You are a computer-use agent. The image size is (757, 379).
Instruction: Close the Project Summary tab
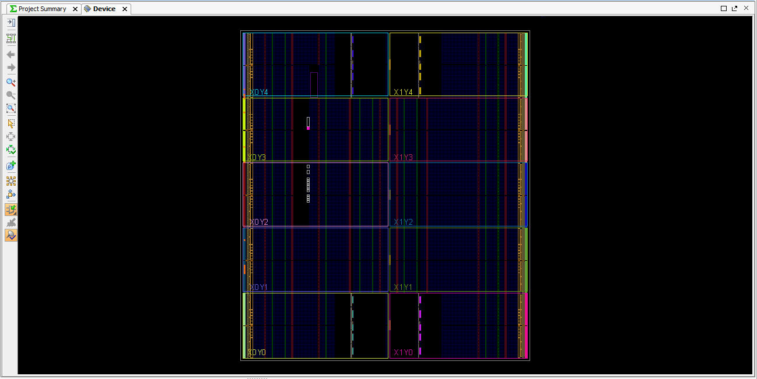(x=74, y=9)
